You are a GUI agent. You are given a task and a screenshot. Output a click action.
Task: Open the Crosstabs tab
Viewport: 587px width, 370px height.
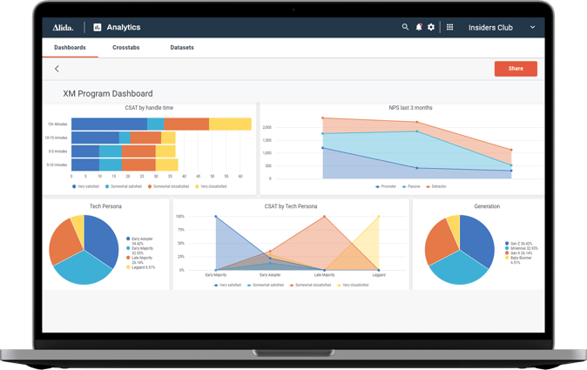(128, 47)
